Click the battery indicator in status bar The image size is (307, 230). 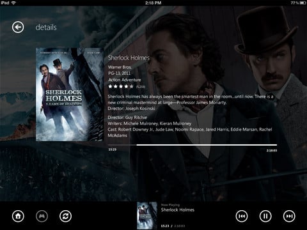303,3
